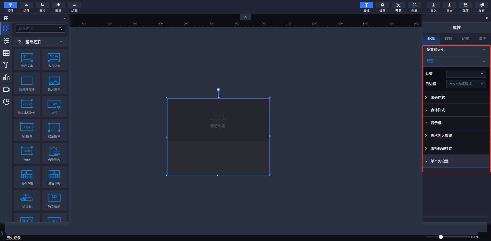The image size is (491, 241).
Task: Choose the alarm list (告警列表) widget
Action: tap(54, 153)
